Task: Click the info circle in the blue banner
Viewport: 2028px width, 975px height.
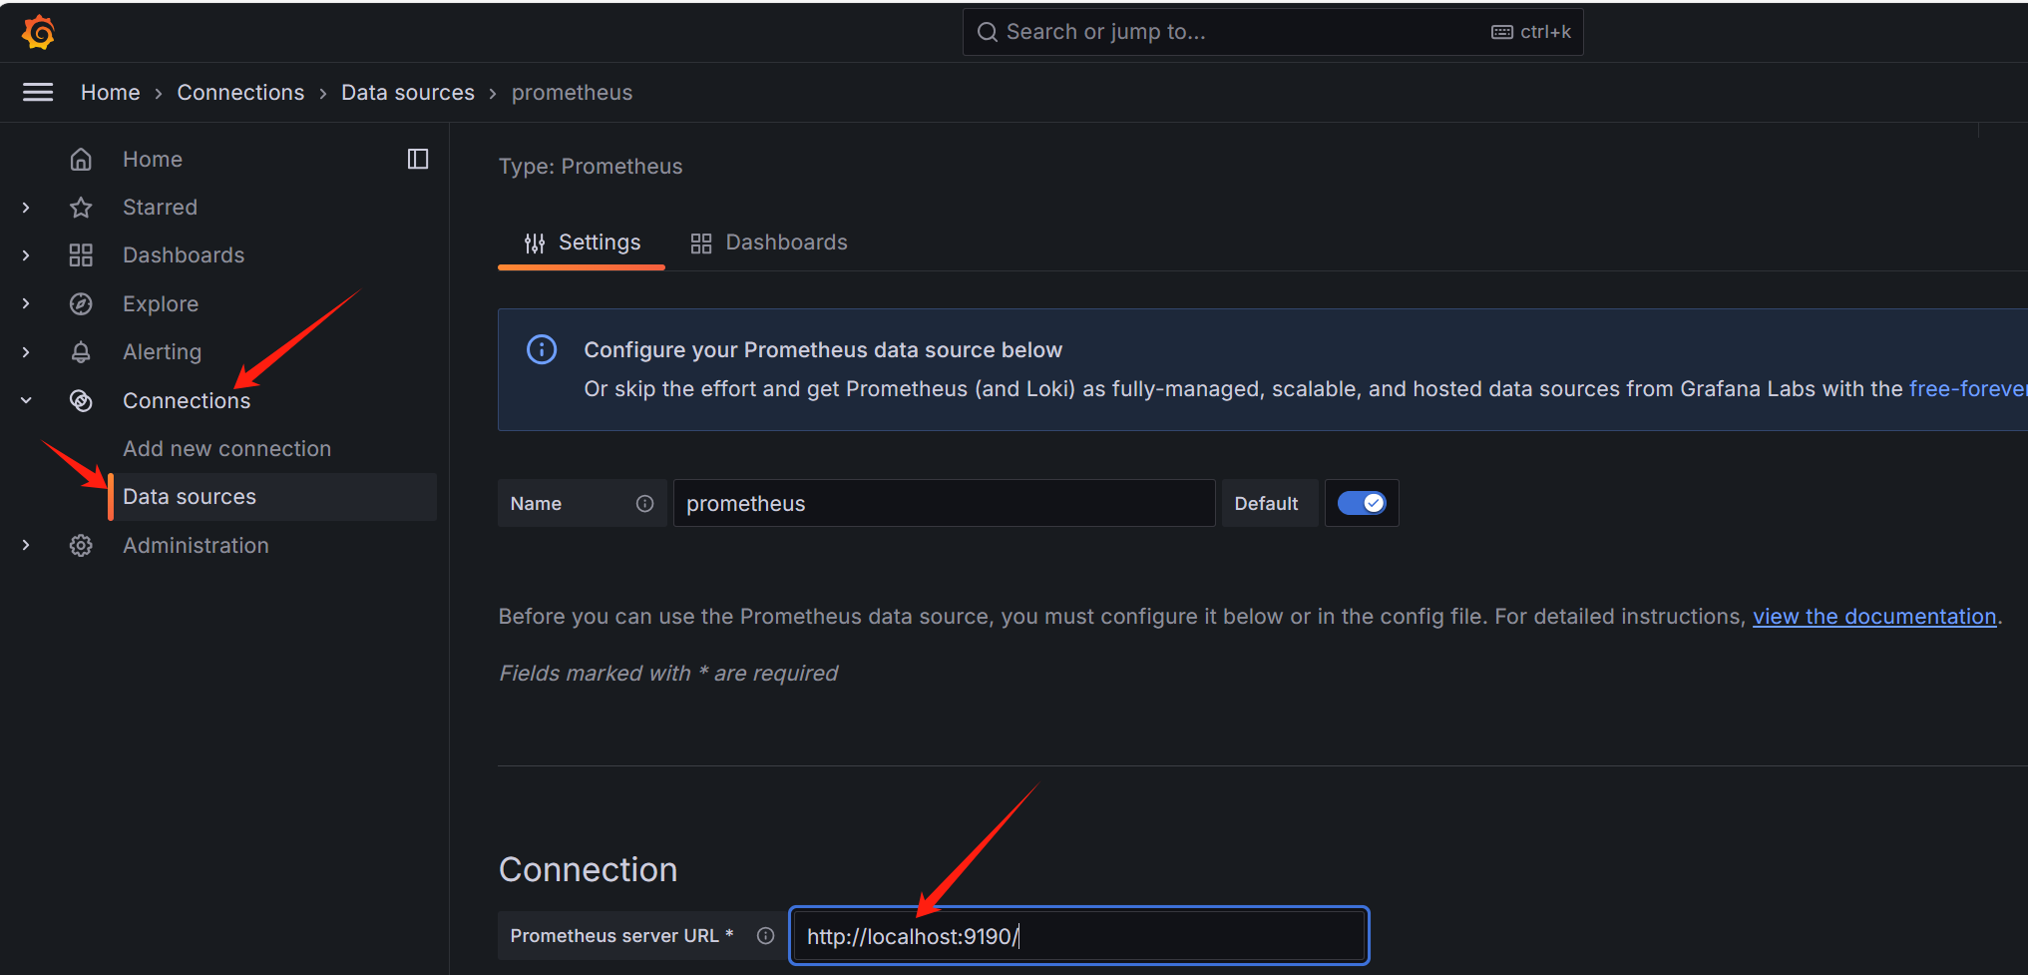Action: tap(542, 349)
